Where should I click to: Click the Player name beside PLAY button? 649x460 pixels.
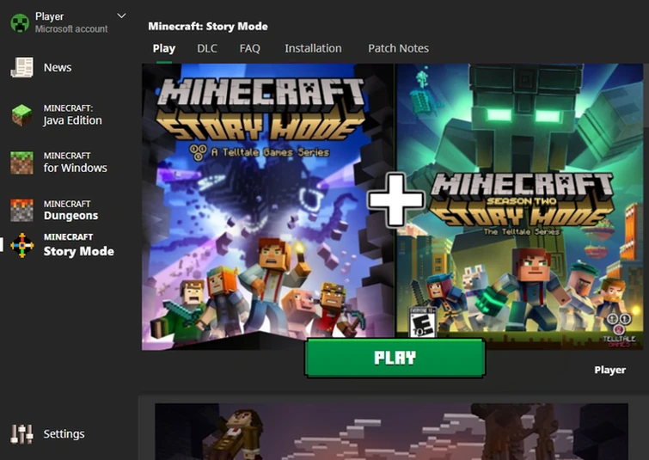point(610,371)
